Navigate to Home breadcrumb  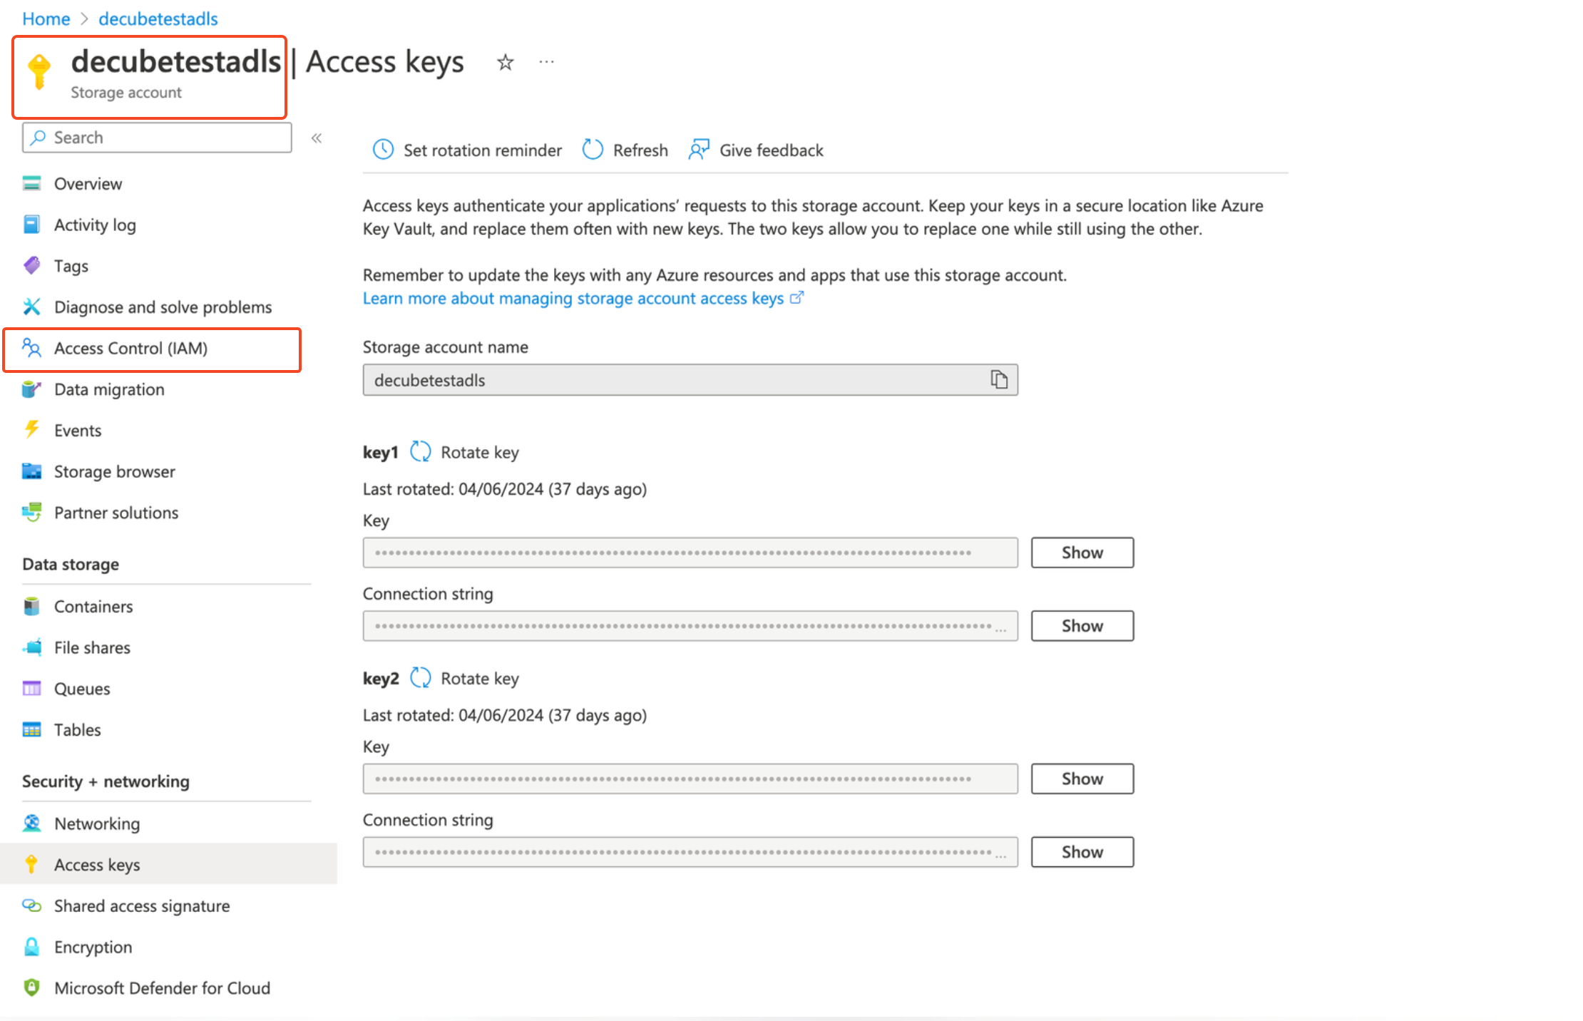(x=46, y=19)
